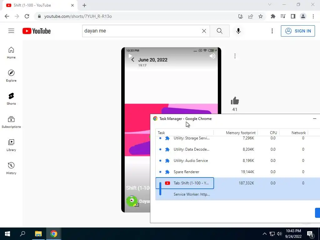This screenshot has height=240, width=320.
Task: Select Utility: Storage Service row
Action: tap(238, 138)
